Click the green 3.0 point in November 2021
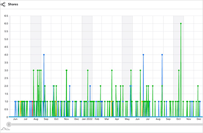The height and width of the screenshot is (133, 203). pos(66,70)
